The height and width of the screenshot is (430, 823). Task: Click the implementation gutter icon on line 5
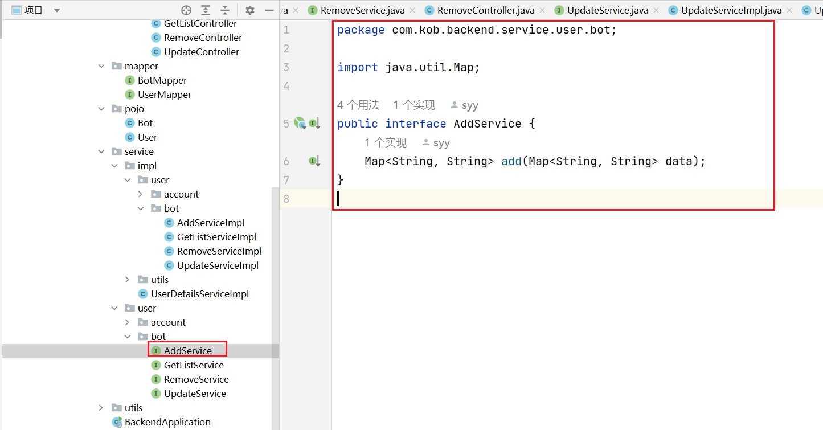point(300,123)
